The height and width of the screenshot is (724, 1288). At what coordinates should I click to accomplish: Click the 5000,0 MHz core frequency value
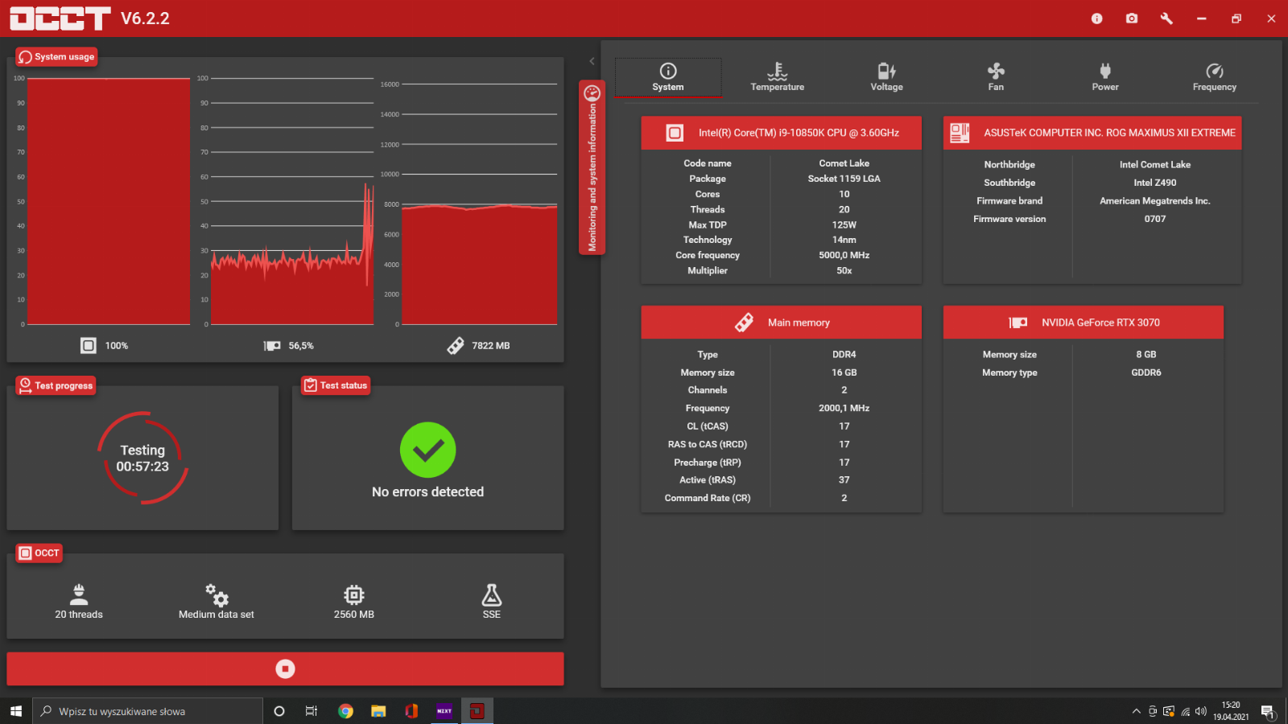coord(844,255)
